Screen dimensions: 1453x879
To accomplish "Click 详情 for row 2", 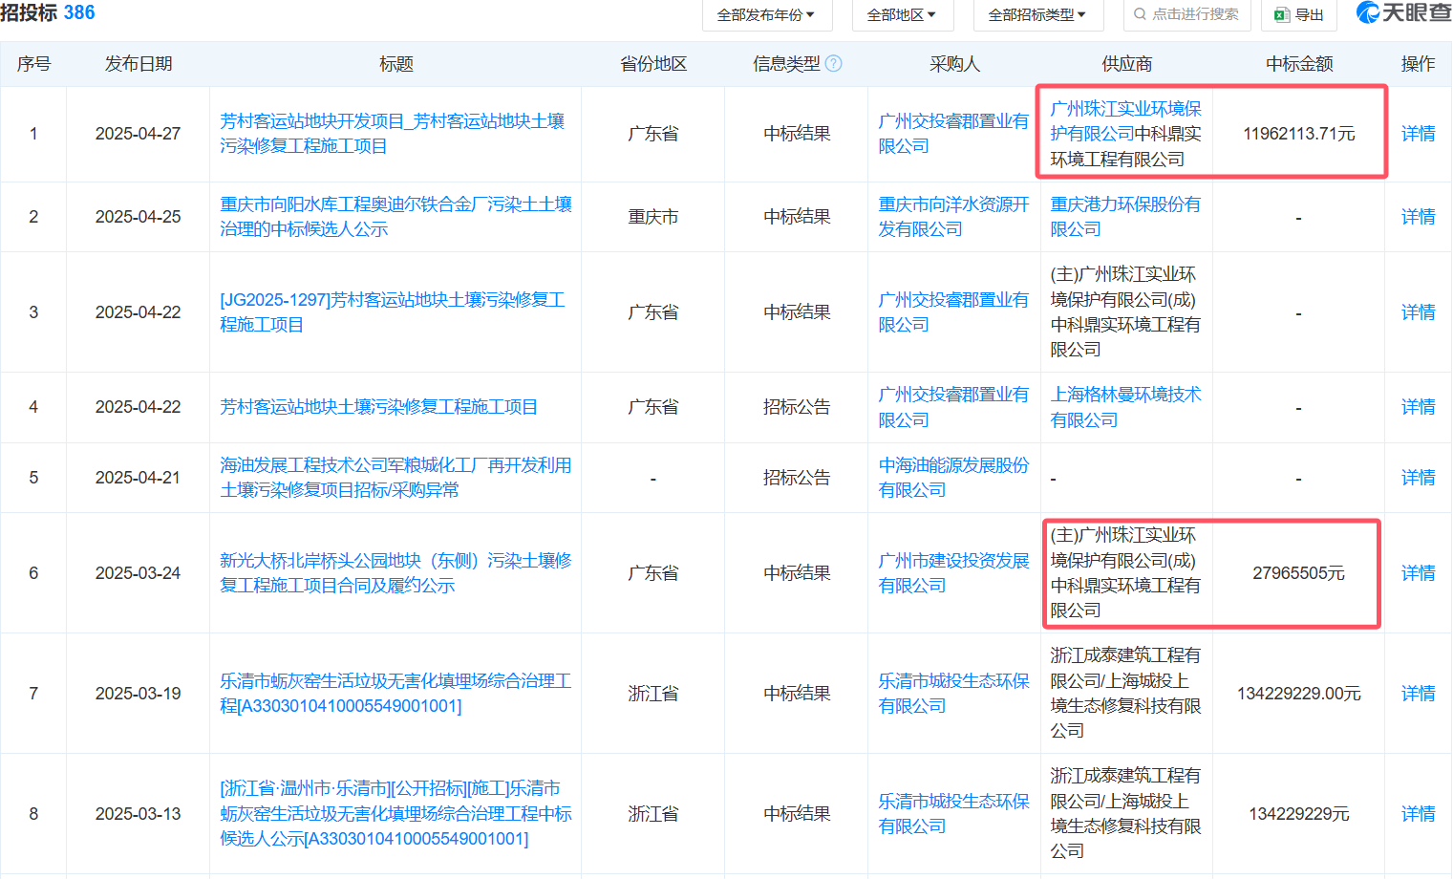I will (1418, 217).
